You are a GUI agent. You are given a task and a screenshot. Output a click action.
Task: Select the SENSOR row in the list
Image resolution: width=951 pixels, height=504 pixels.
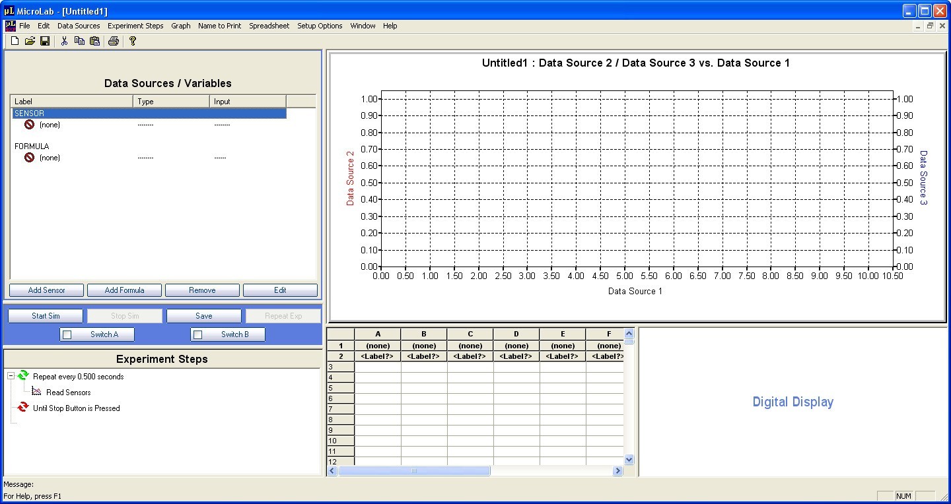tap(149, 113)
